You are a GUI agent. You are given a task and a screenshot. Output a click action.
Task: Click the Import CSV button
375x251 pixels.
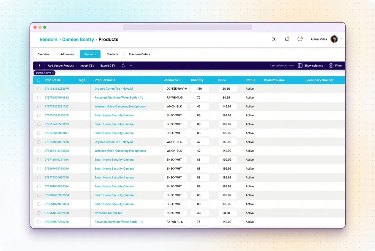87,65
